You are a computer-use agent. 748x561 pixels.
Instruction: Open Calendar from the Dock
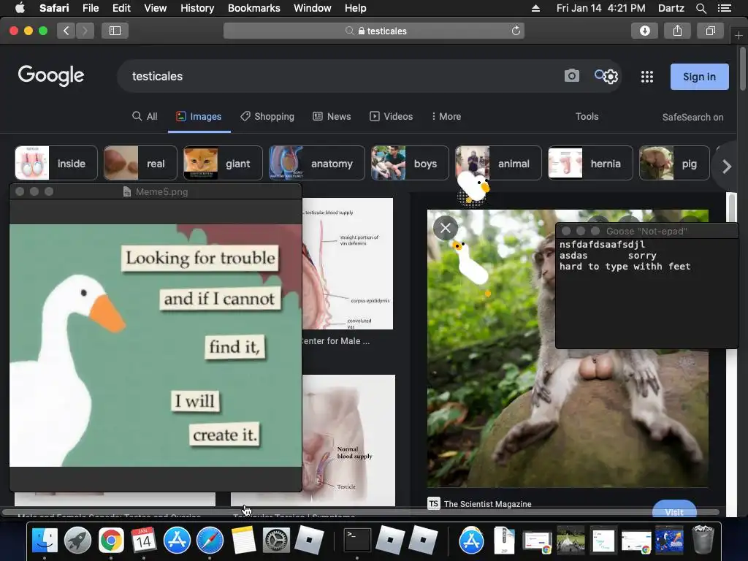144,541
